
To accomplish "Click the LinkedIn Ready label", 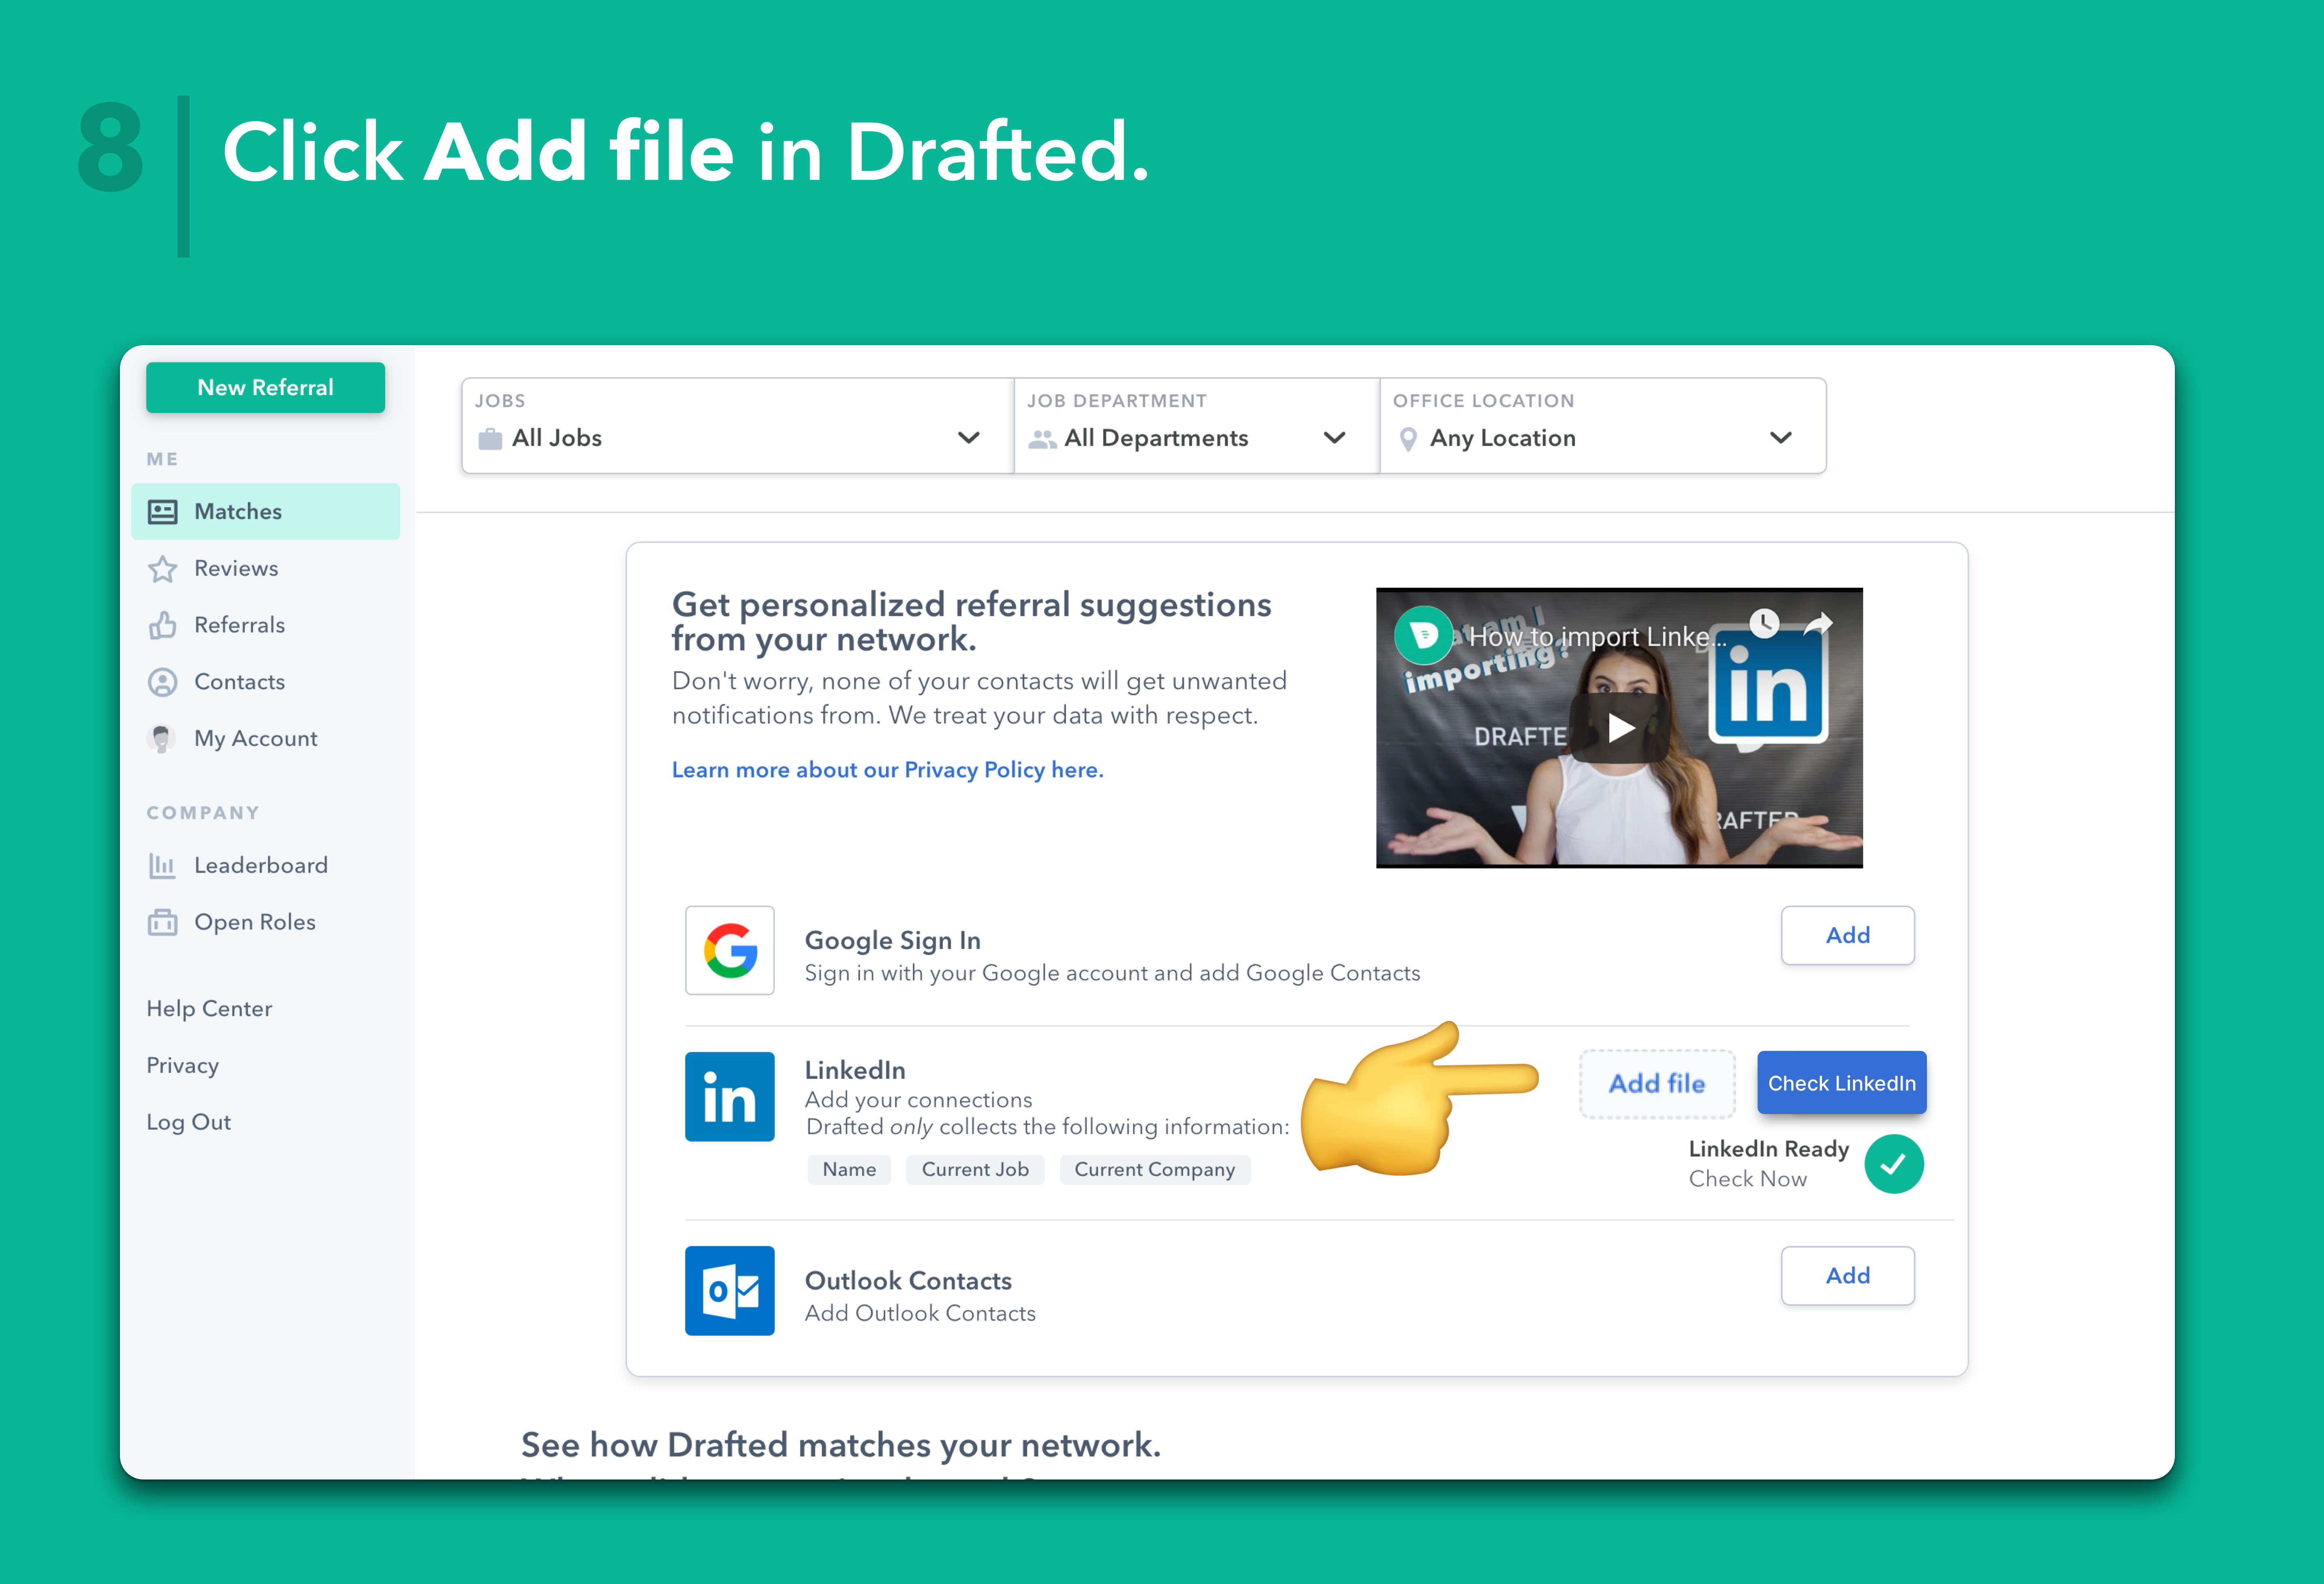I will point(1769,1149).
